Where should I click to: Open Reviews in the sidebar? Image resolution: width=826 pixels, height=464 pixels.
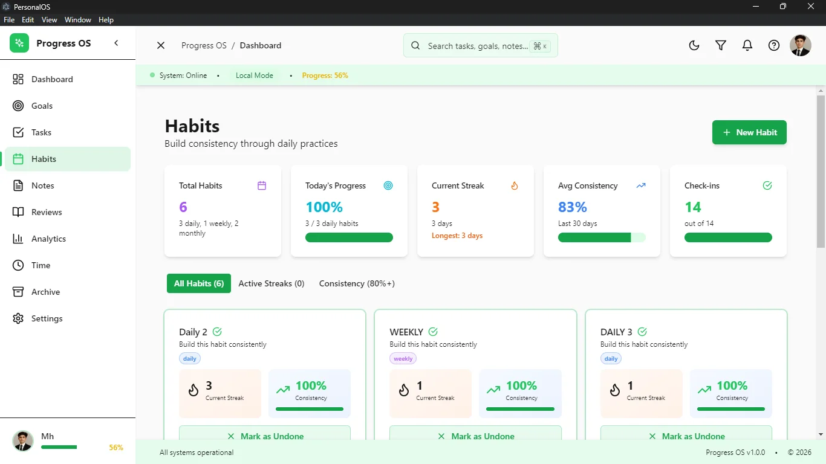[68, 212]
